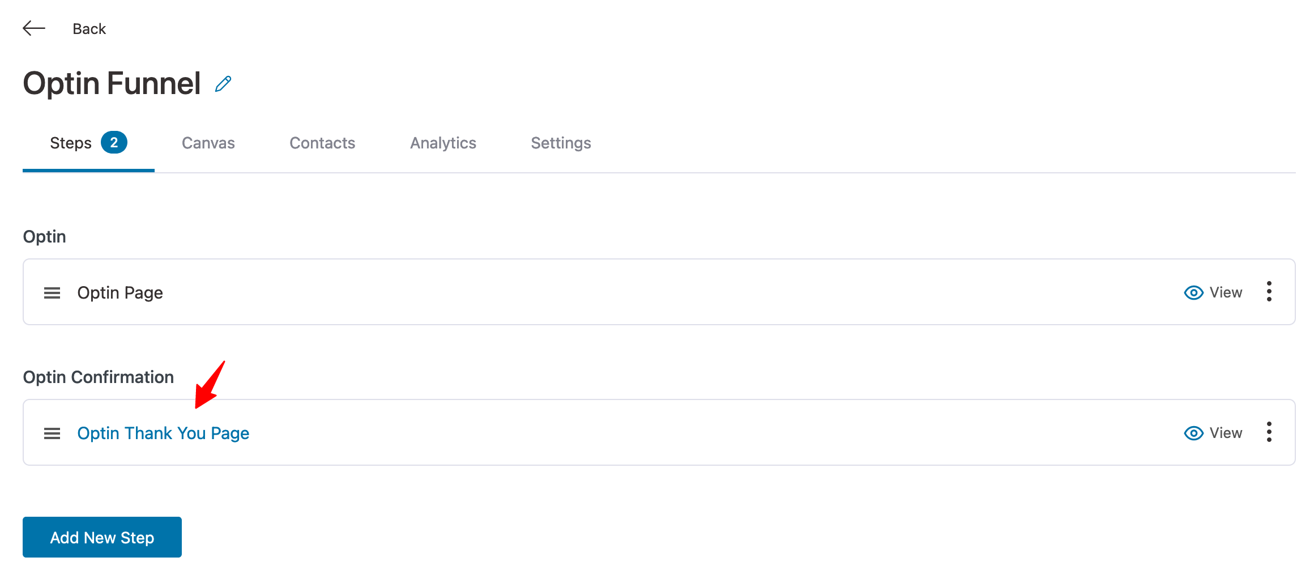Click the eye icon beside Optin Thank You Page's View
1314x587 pixels.
click(1193, 433)
